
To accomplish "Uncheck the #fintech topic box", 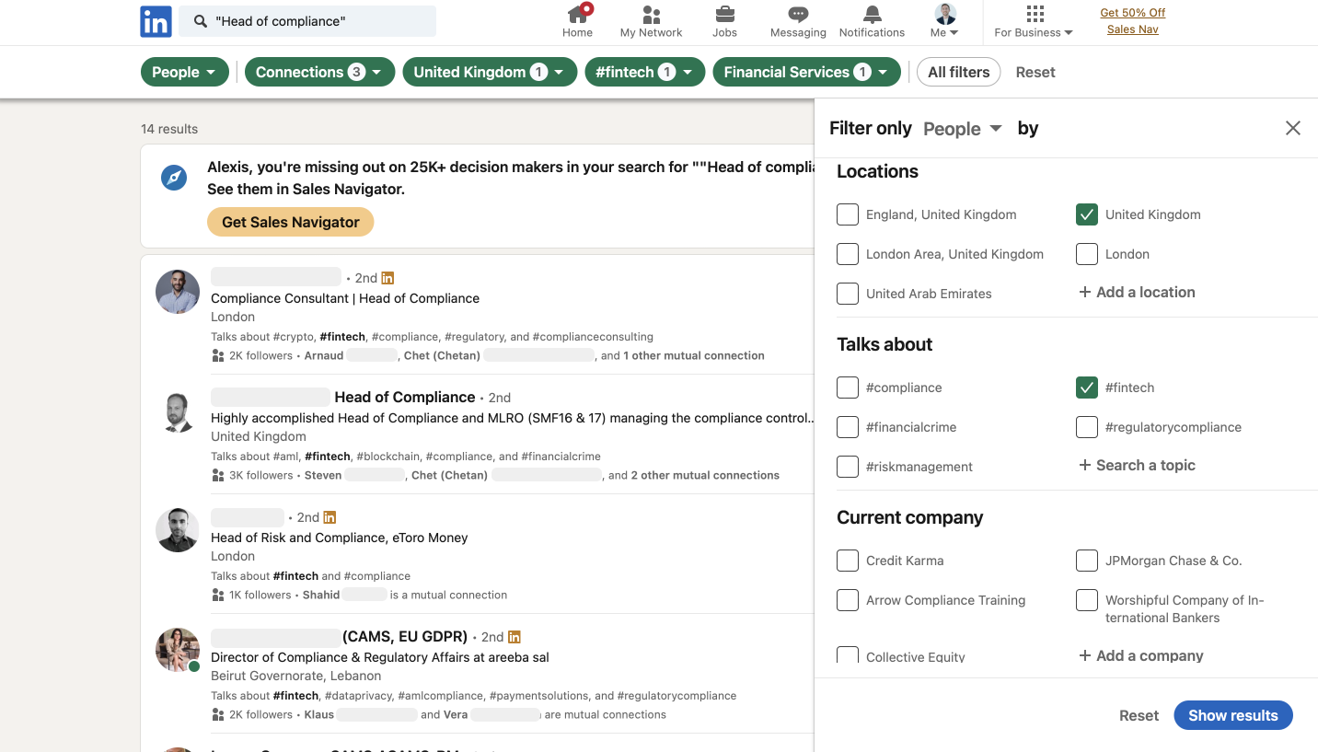I will click(x=1087, y=388).
